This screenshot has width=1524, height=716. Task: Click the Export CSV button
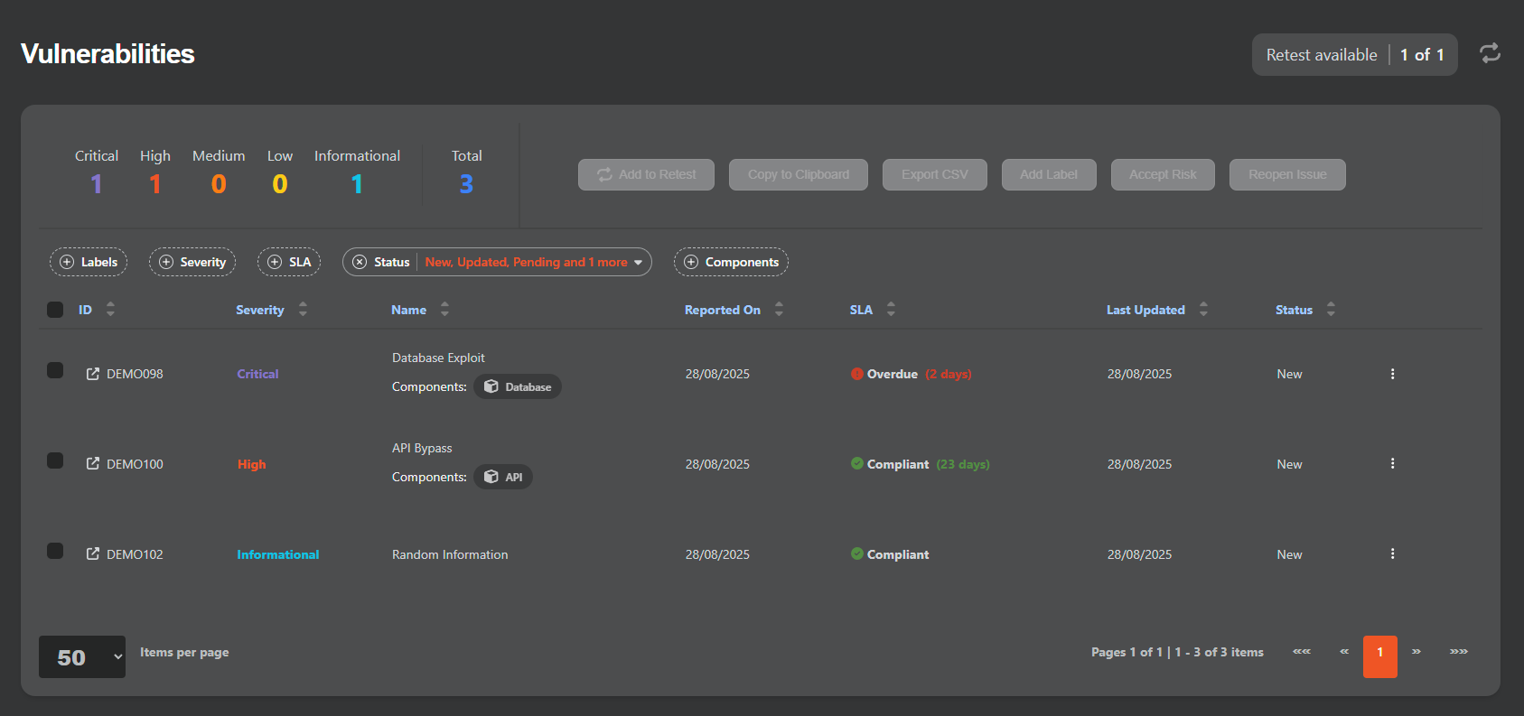(x=934, y=175)
